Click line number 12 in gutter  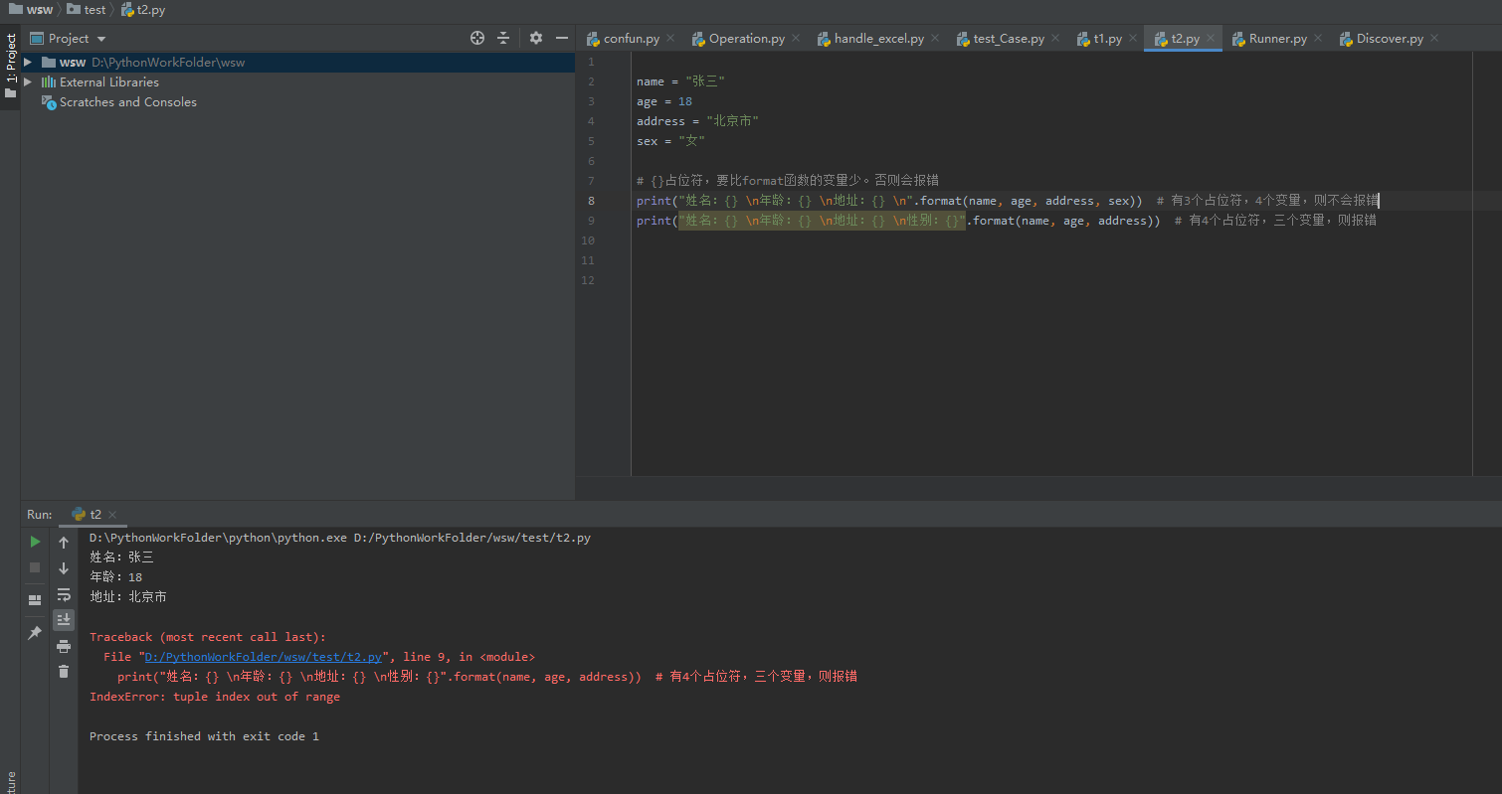tap(587, 280)
